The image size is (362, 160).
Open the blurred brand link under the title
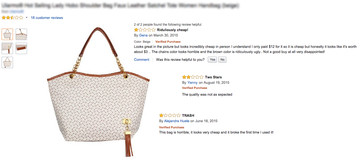pos(17,12)
